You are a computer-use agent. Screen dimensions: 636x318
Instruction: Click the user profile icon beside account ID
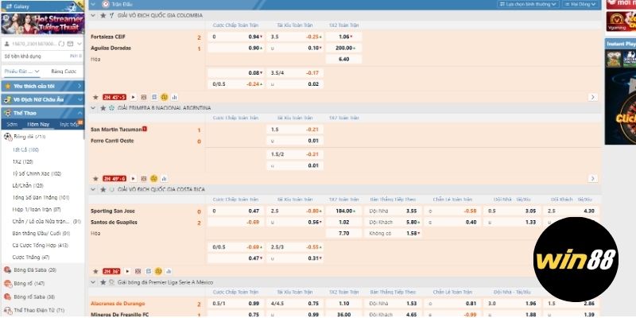tap(7, 44)
